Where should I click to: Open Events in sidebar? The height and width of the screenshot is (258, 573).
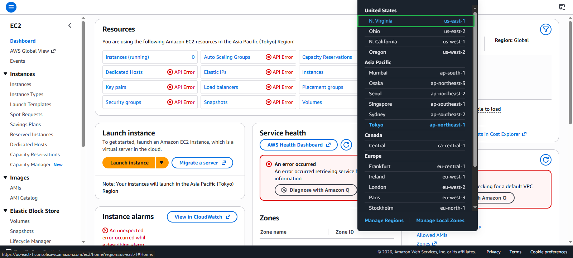click(18, 61)
